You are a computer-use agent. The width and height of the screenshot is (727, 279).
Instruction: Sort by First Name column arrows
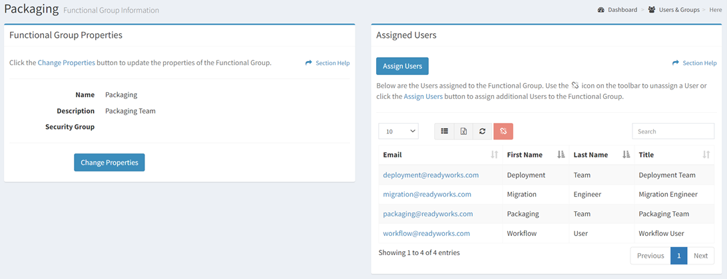coord(561,155)
